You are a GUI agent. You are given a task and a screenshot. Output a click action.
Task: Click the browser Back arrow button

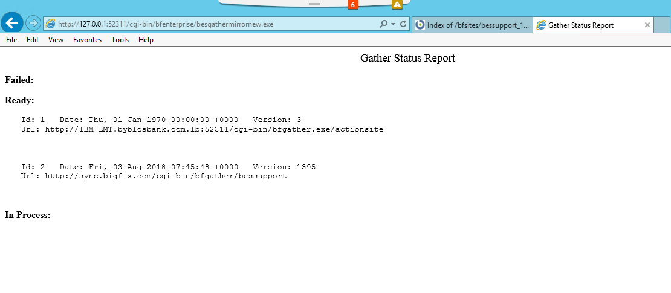coord(12,23)
